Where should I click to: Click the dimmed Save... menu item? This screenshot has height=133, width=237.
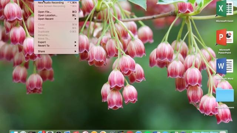pyautogui.click(x=56, y=28)
